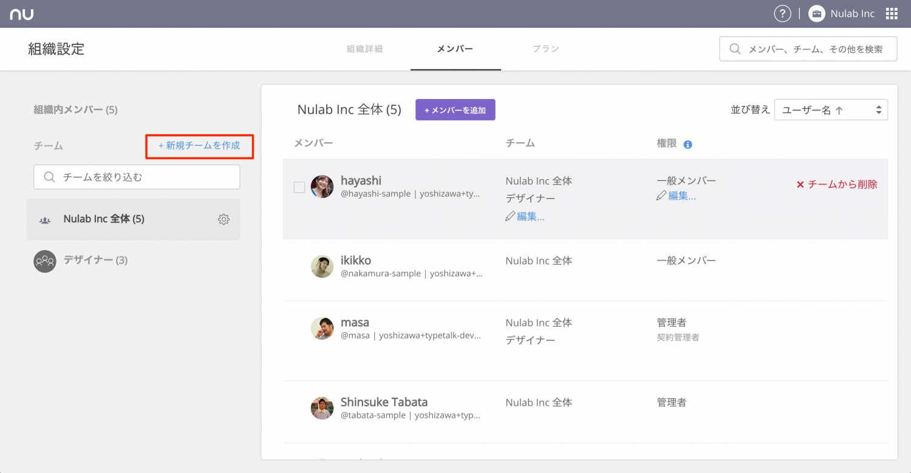Click the red X remove-from-team icon
Image resolution: width=911 pixels, height=473 pixels.
[800, 185]
